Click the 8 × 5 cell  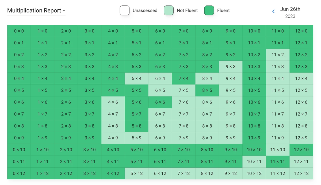[207, 90]
